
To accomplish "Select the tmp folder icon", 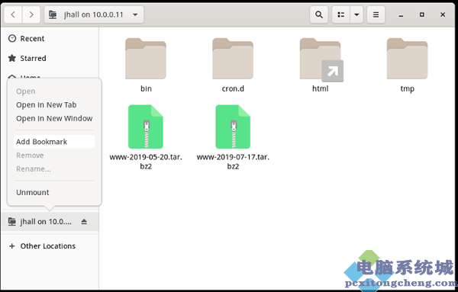I will pos(407,59).
